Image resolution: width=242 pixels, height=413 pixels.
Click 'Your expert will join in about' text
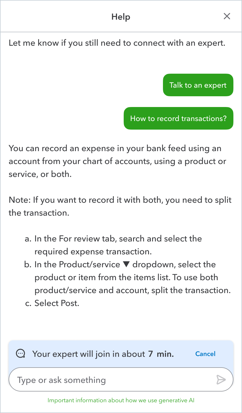coord(89,354)
